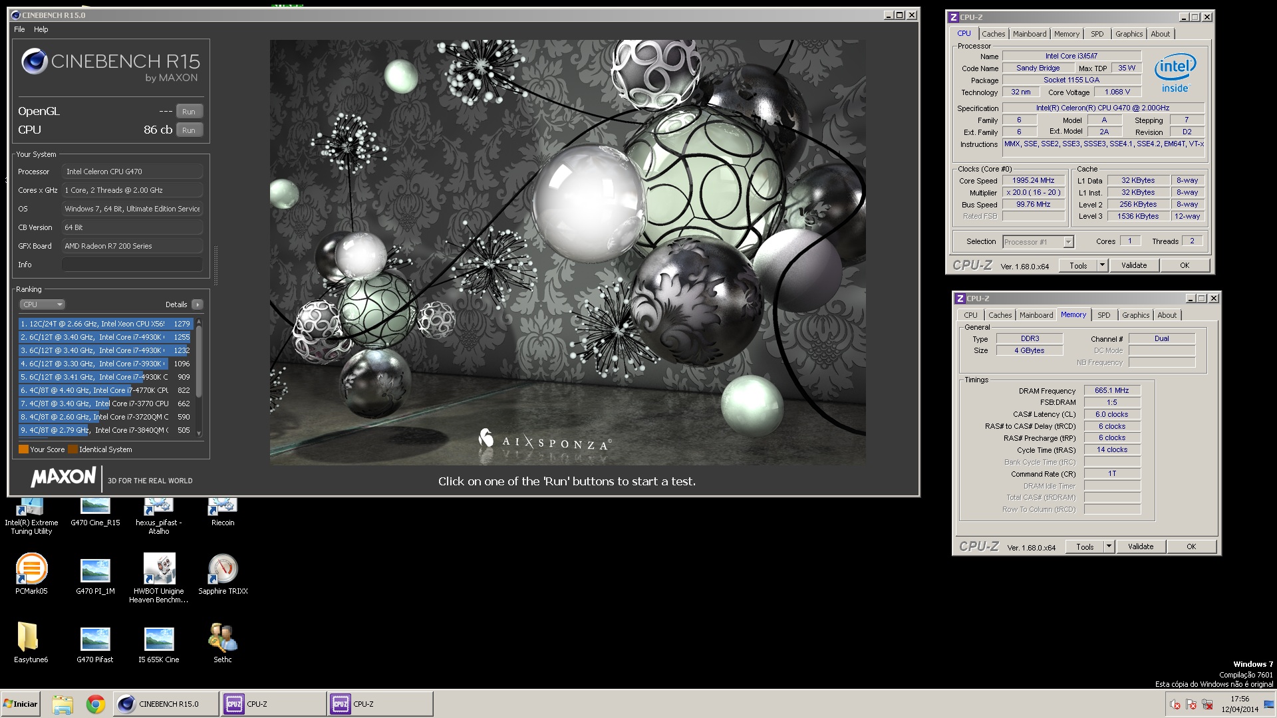Click first red tray icon in system tray
The width and height of the screenshot is (1277, 718).
pos(1175,705)
